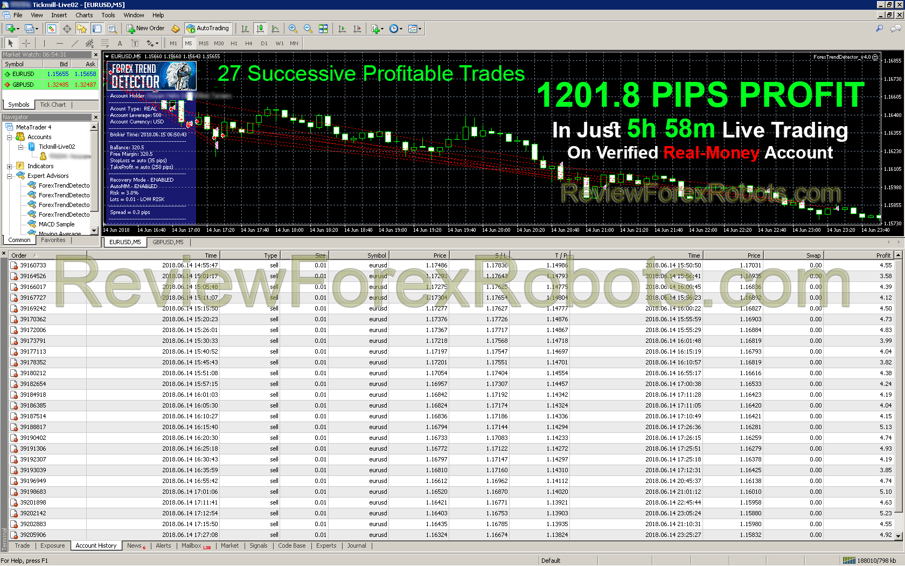Switch chart to Candlesticks style
This screenshot has width=905, height=566.
pos(260,29)
